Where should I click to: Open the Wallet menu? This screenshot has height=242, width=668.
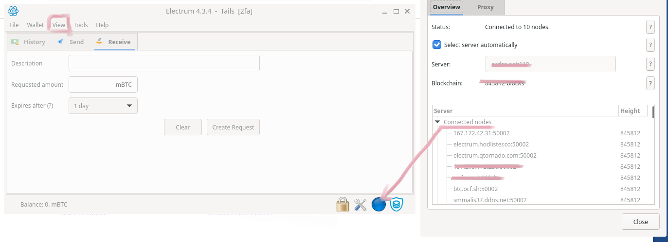click(x=36, y=25)
